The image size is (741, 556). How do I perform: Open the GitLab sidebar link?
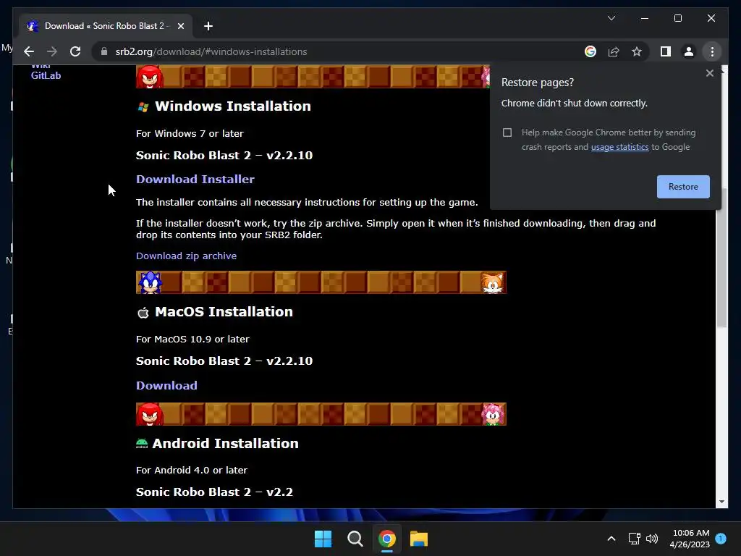(46, 75)
